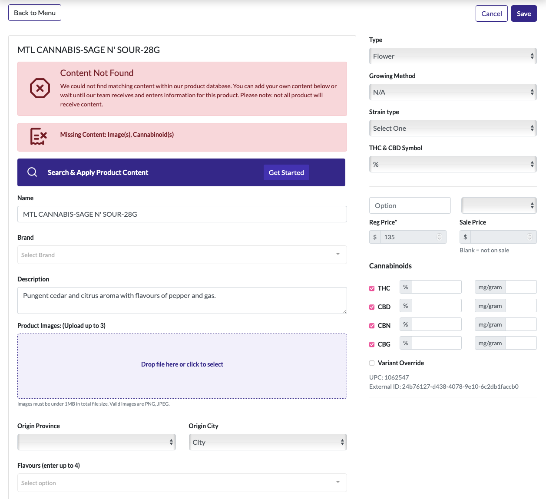Open the Origin City dropdown
The height and width of the screenshot is (499, 546).
(268, 442)
